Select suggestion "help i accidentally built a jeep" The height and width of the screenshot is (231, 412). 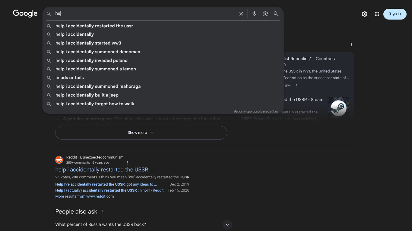[87, 95]
